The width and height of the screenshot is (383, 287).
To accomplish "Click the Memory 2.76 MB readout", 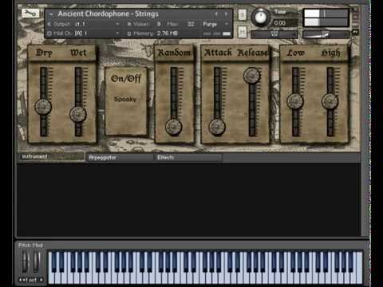I will coord(152,33).
